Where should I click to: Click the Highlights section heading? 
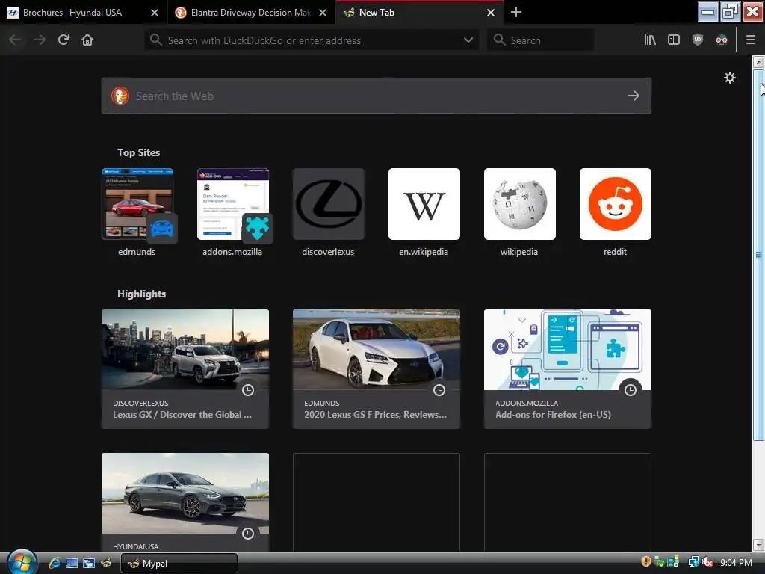pyautogui.click(x=141, y=294)
